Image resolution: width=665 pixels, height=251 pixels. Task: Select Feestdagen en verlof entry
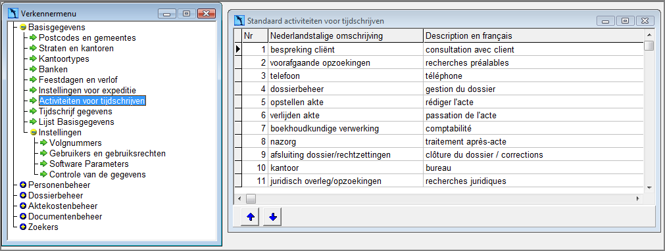[x=78, y=80]
